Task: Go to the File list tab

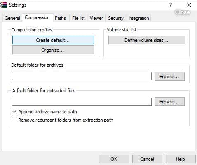Action: [x=78, y=18]
